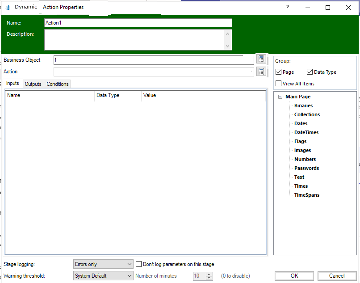Open the Stage logging dropdown
This screenshot has height=283, width=360.
click(103, 264)
